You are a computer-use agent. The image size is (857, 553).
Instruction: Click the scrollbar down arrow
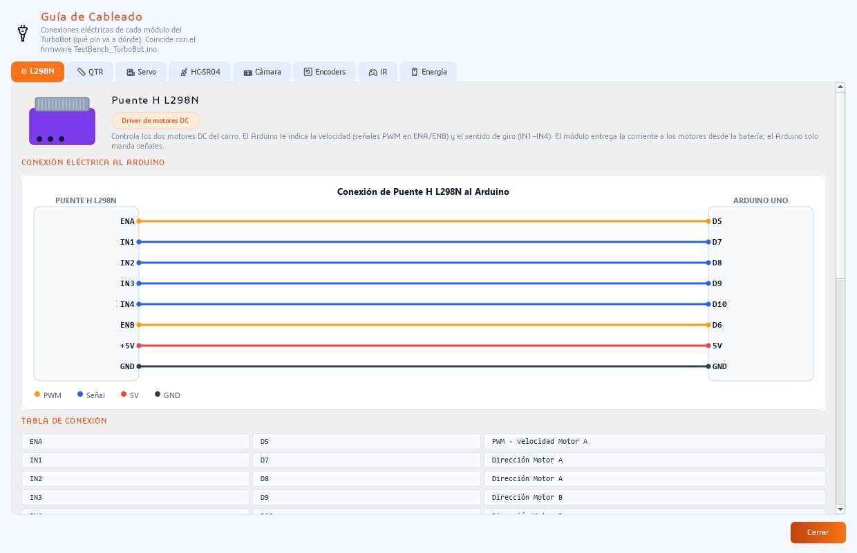click(840, 509)
